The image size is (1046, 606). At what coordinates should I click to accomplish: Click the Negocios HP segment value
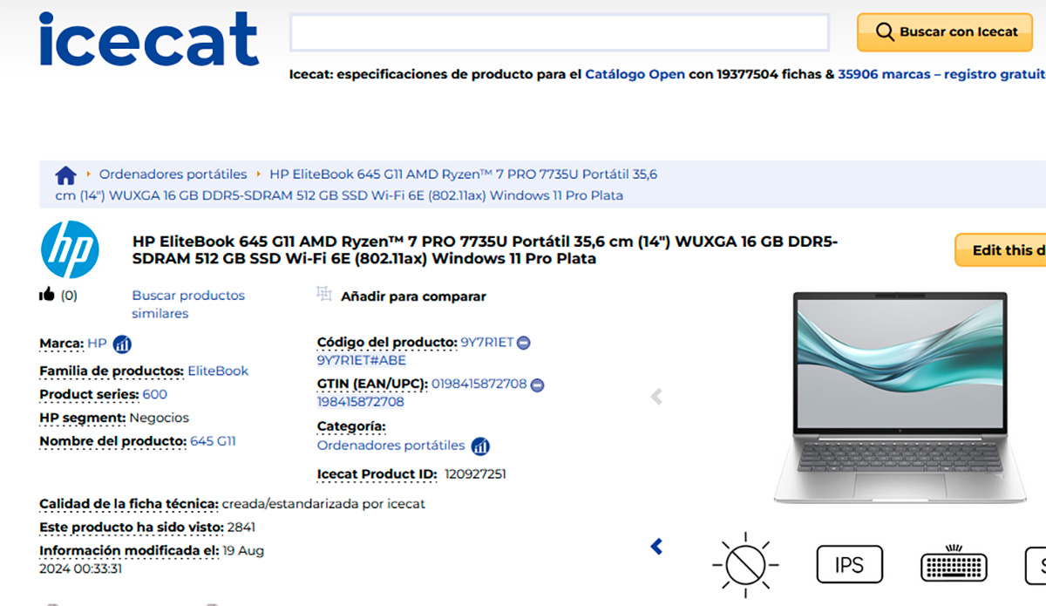[x=160, y=419]
